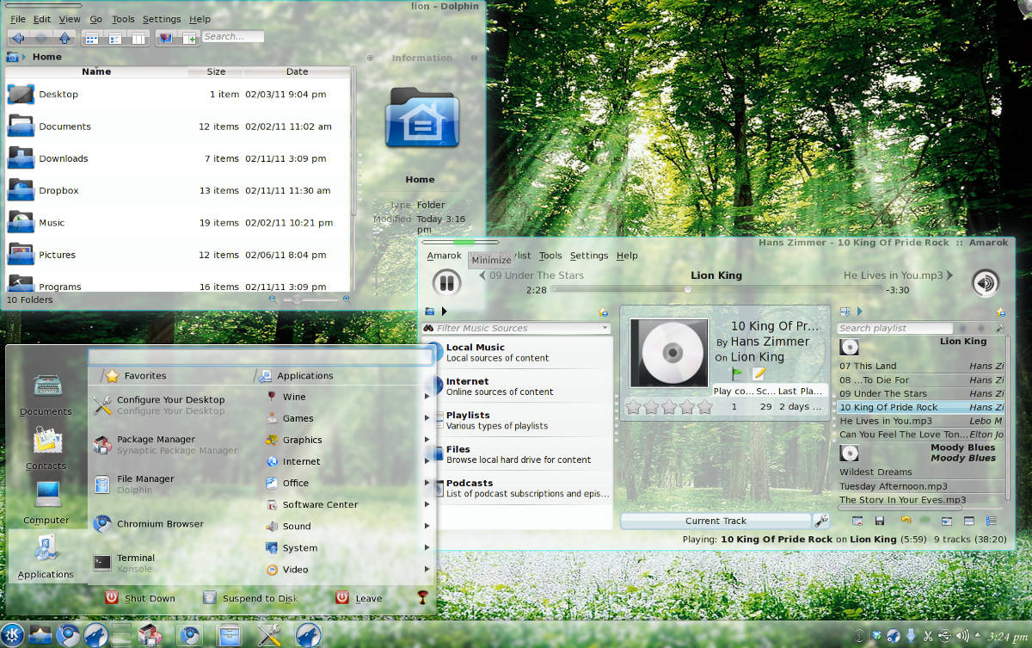This screenshot has width=1032, height=648.
Task: Go to previous track 09 Under The Stars
Action: (x=531, y=275)
